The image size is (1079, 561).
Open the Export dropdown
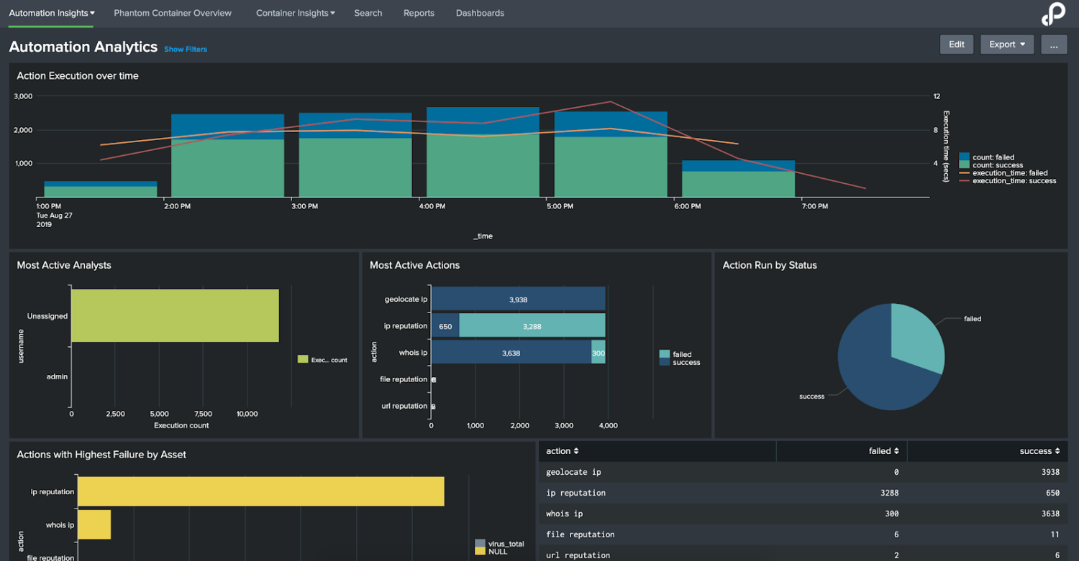tap(1006, 44)
